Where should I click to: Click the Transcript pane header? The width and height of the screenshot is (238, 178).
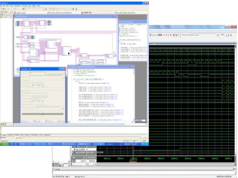click(144, 169)
